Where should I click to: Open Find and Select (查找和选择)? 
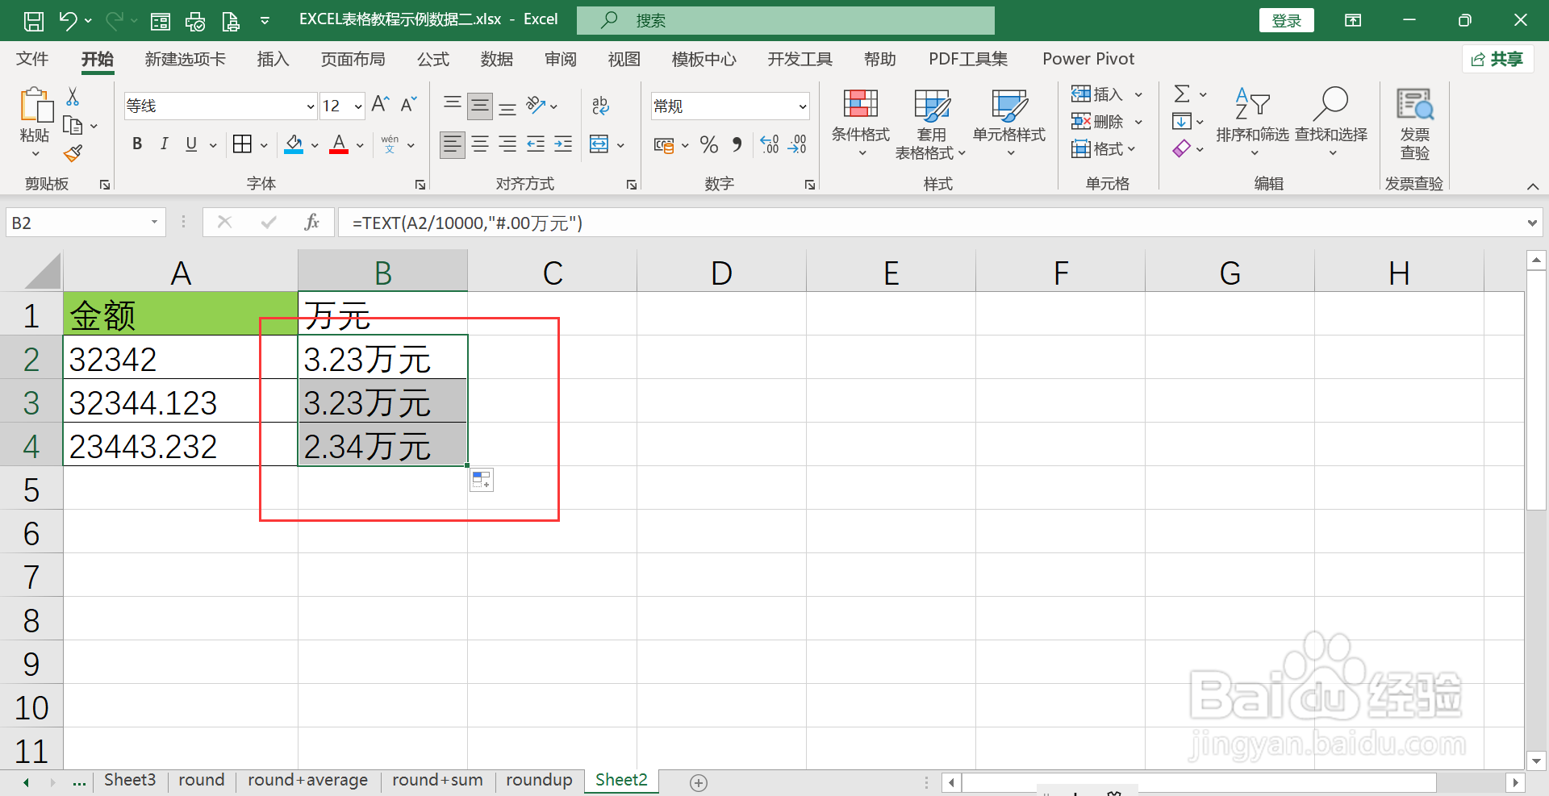pos(1331,123)
